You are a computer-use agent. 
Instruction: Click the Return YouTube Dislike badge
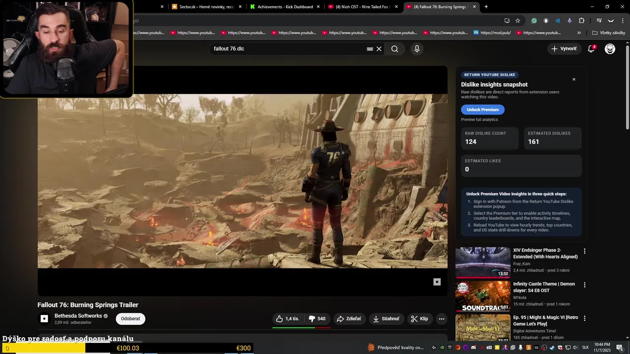(x=490, y=75)
